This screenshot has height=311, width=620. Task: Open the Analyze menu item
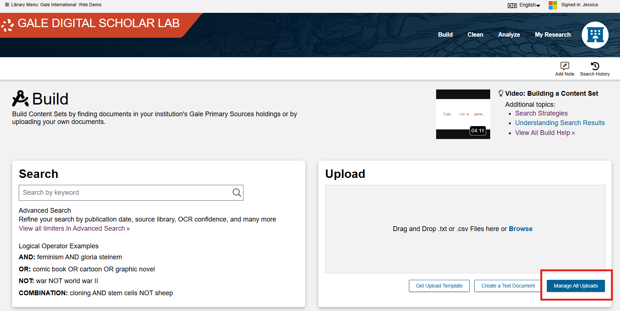[x=509, y=34]
